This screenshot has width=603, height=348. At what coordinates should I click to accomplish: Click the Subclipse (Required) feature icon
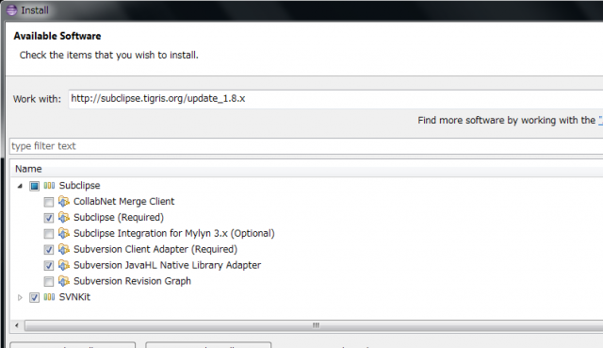[64, 217]
